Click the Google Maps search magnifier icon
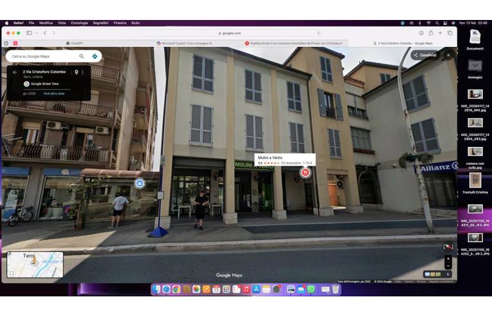492x317 pixels. tap(81, 56)
